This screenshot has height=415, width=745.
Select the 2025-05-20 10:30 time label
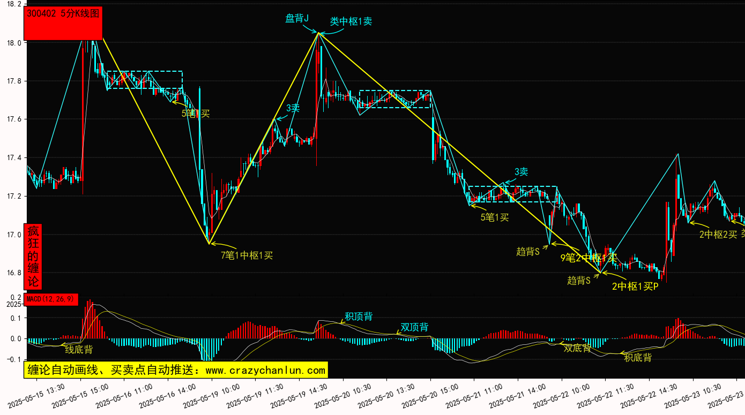[x=343, y=395]
